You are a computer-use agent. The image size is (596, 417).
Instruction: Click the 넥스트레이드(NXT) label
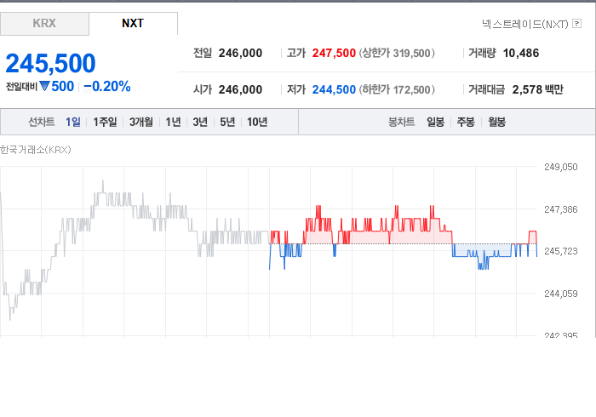point(525,24)
